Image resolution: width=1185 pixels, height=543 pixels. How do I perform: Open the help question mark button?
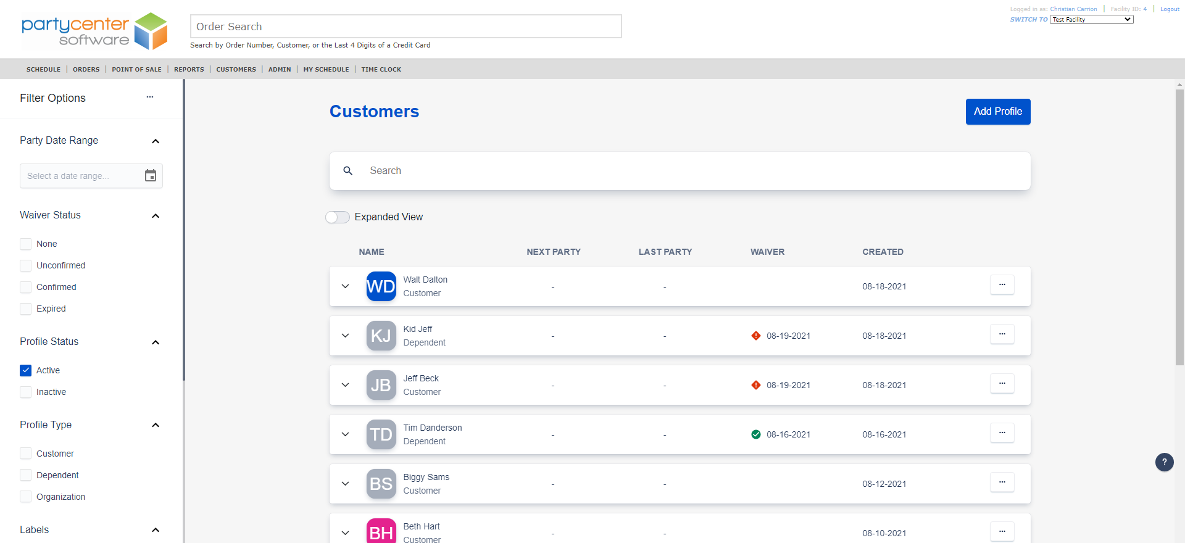point(1165,462)
